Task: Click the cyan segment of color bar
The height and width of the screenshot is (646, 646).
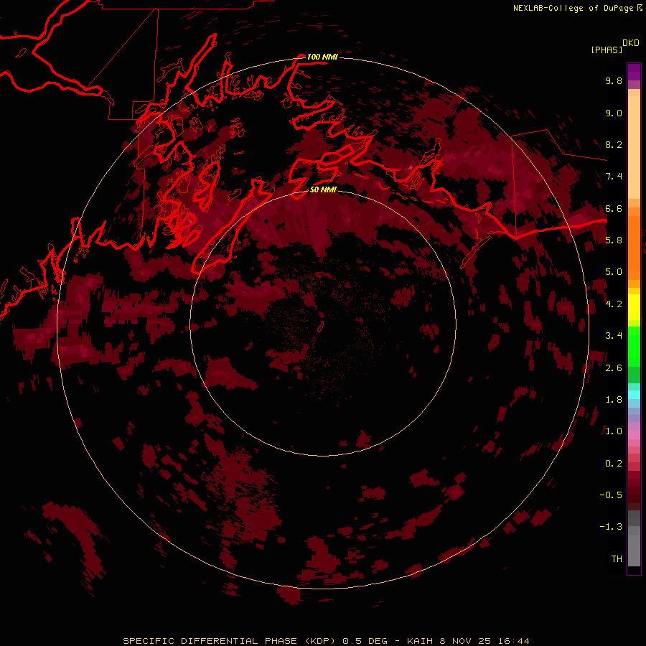Action: point(634,395)
